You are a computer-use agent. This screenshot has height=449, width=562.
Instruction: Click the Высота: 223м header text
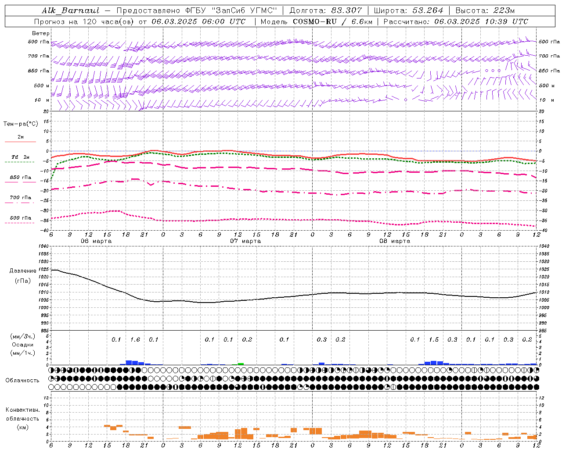tap(485, 11)
